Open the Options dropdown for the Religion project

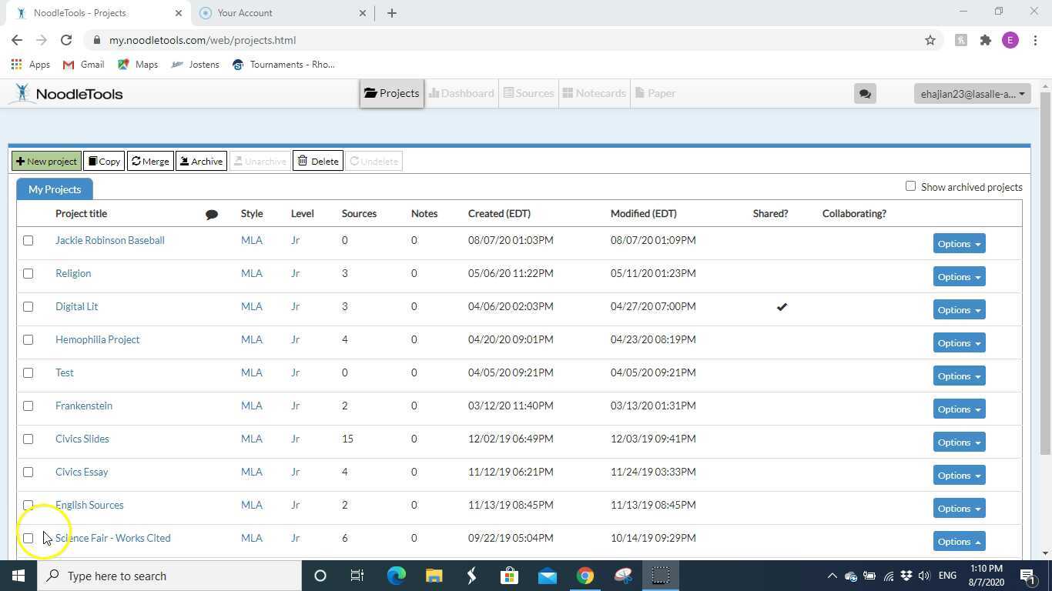[958, 276]
